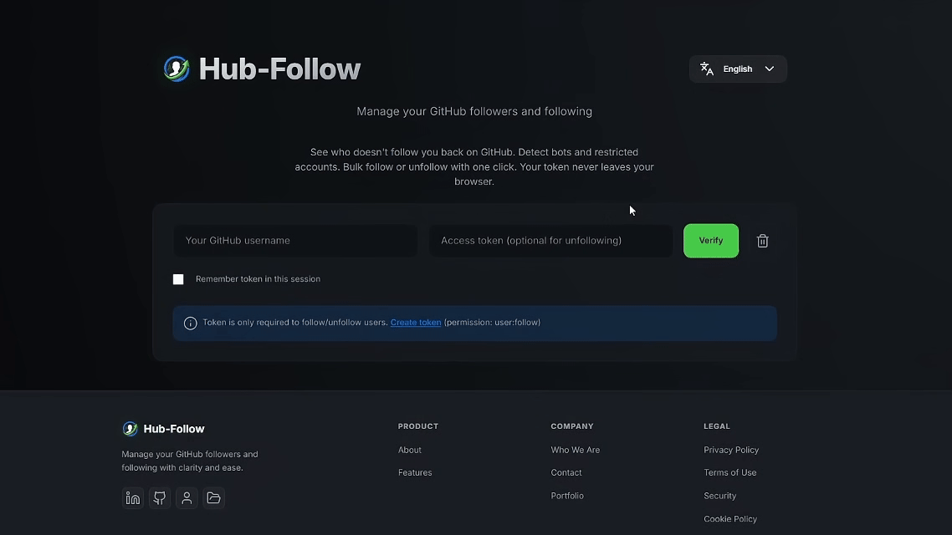Viewport: 952px width, 535px height.
Task: Open the Create token link
Action: (x=416, y=322)
